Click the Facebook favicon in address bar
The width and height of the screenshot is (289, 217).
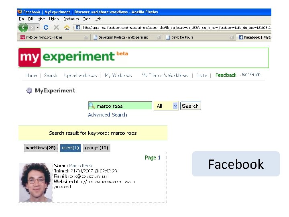(78, 27)
